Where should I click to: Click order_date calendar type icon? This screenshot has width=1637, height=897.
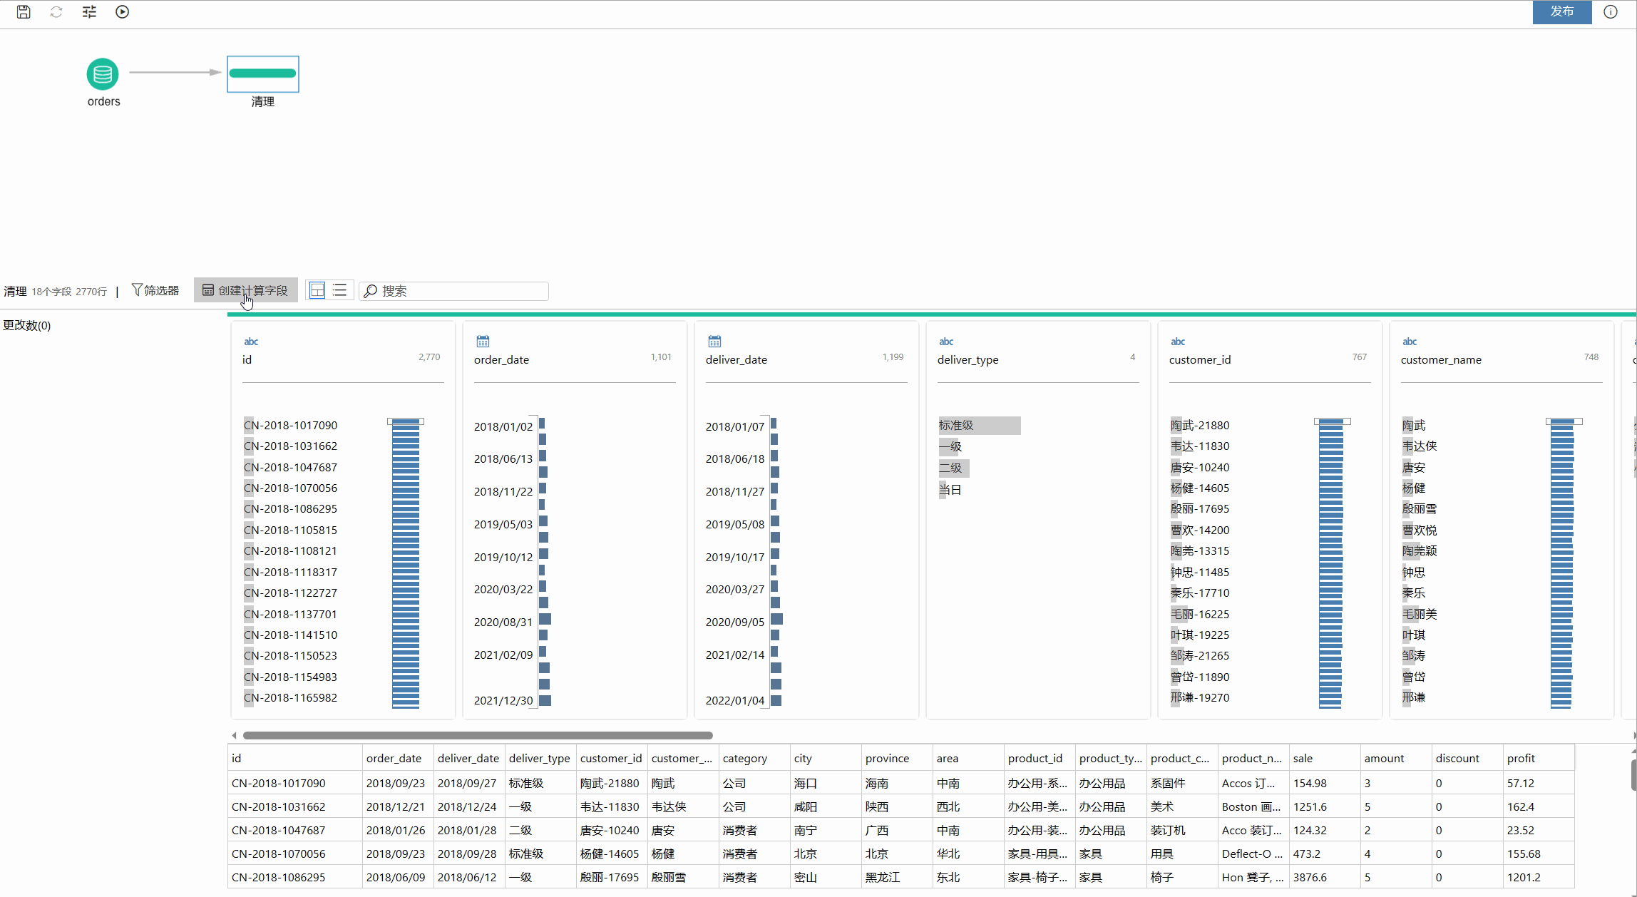[x=483, y=342]
